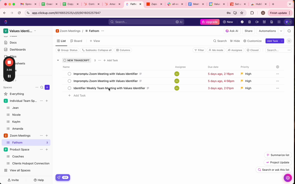The height and width of the screenshot is (184, 295).
Task: Open Product Space ellipsis options
Action: point(41,149)
